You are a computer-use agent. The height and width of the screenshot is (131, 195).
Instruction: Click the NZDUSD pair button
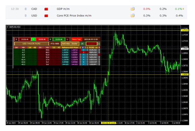93,57
